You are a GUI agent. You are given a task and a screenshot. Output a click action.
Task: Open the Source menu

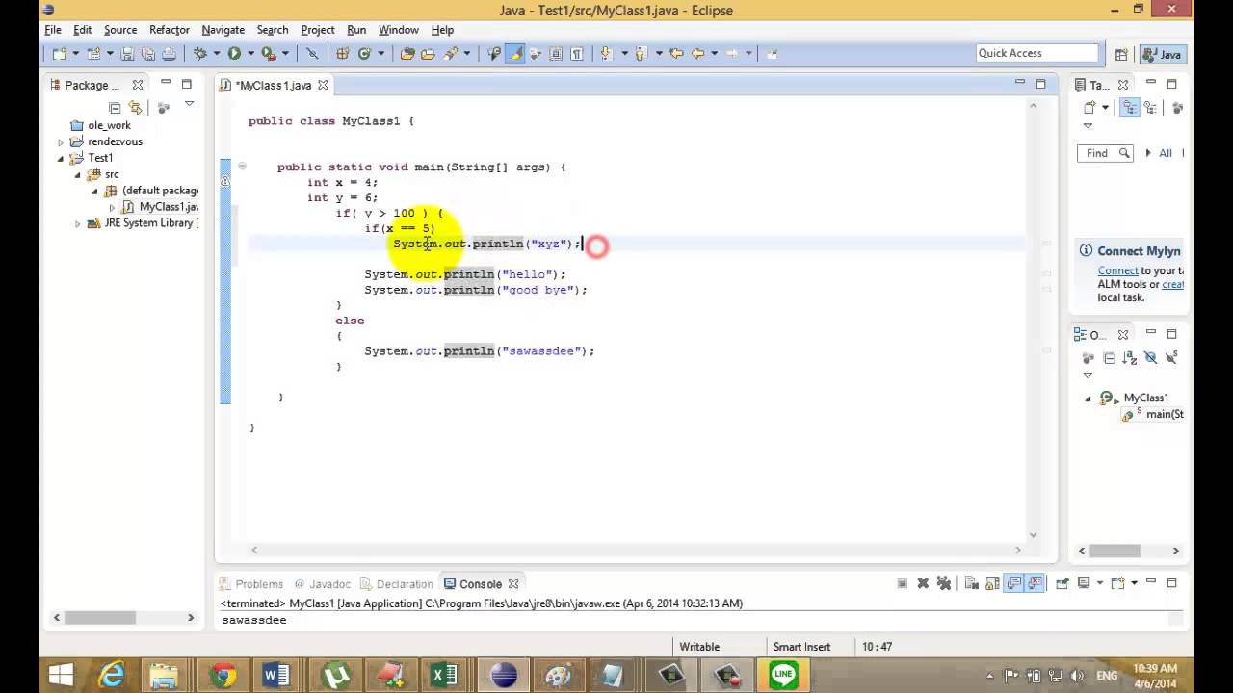[120, 30]
